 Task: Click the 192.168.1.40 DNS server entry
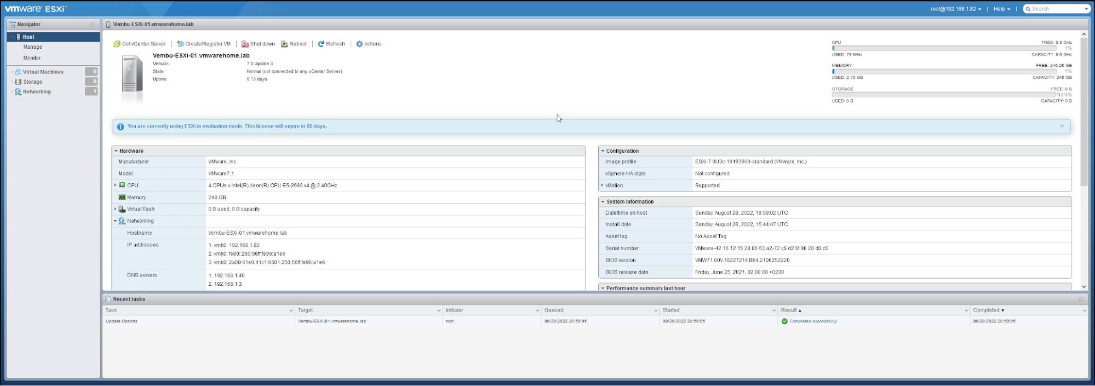[227, 276]
